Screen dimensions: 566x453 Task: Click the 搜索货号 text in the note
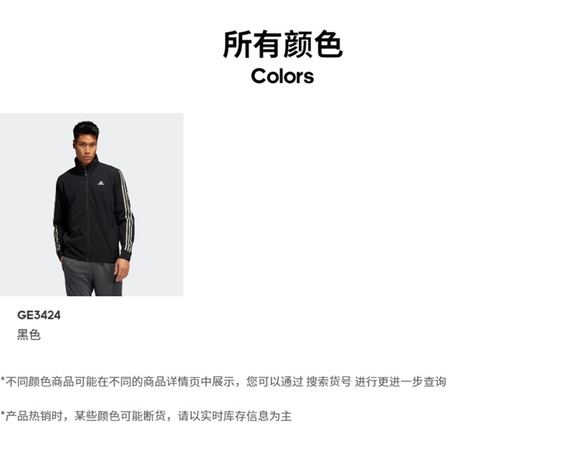(x=328, y=381)
